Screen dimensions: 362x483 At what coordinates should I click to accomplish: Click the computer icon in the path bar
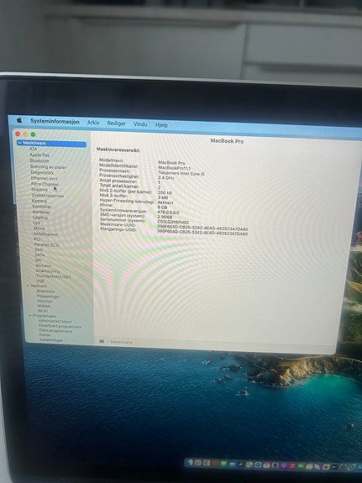[102, 341]
